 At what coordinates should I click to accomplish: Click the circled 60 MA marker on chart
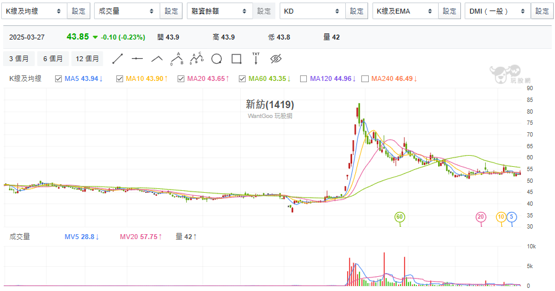coord(400,217)
